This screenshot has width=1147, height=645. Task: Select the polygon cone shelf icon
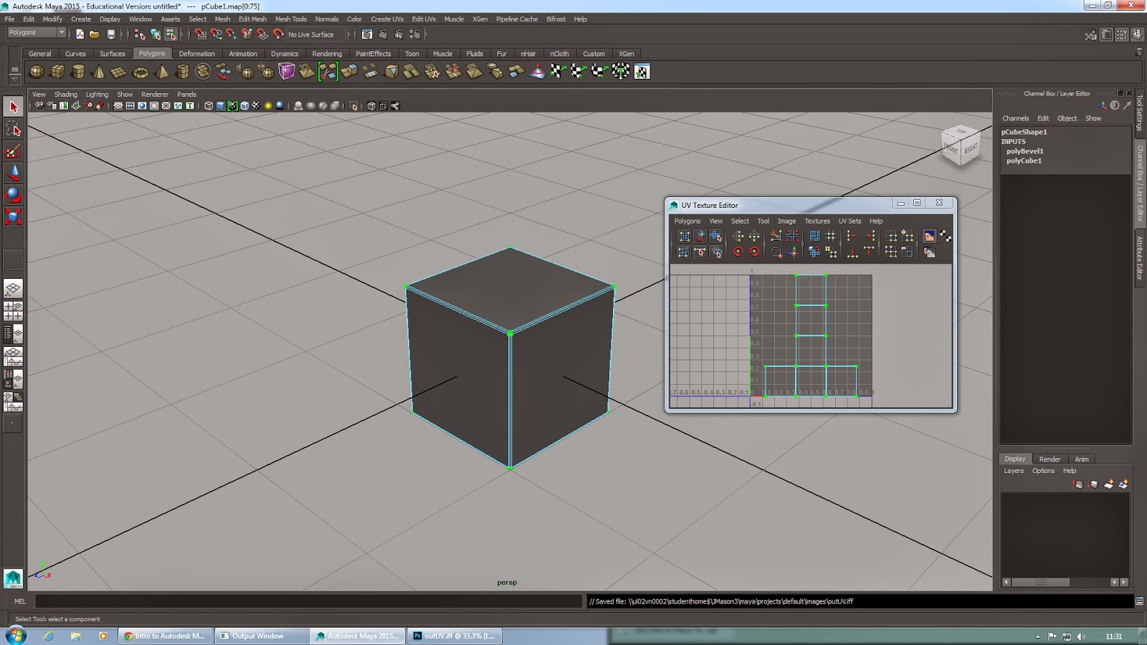99,72
